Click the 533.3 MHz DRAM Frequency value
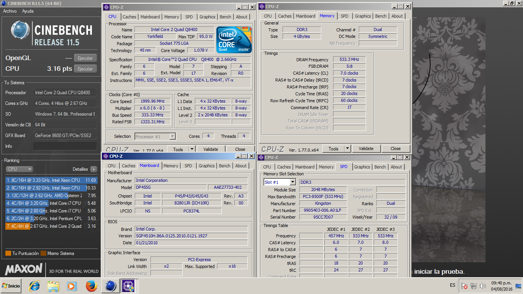 click(349, 59)
